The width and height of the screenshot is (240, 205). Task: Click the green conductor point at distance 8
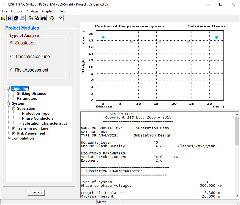point(131,42)
